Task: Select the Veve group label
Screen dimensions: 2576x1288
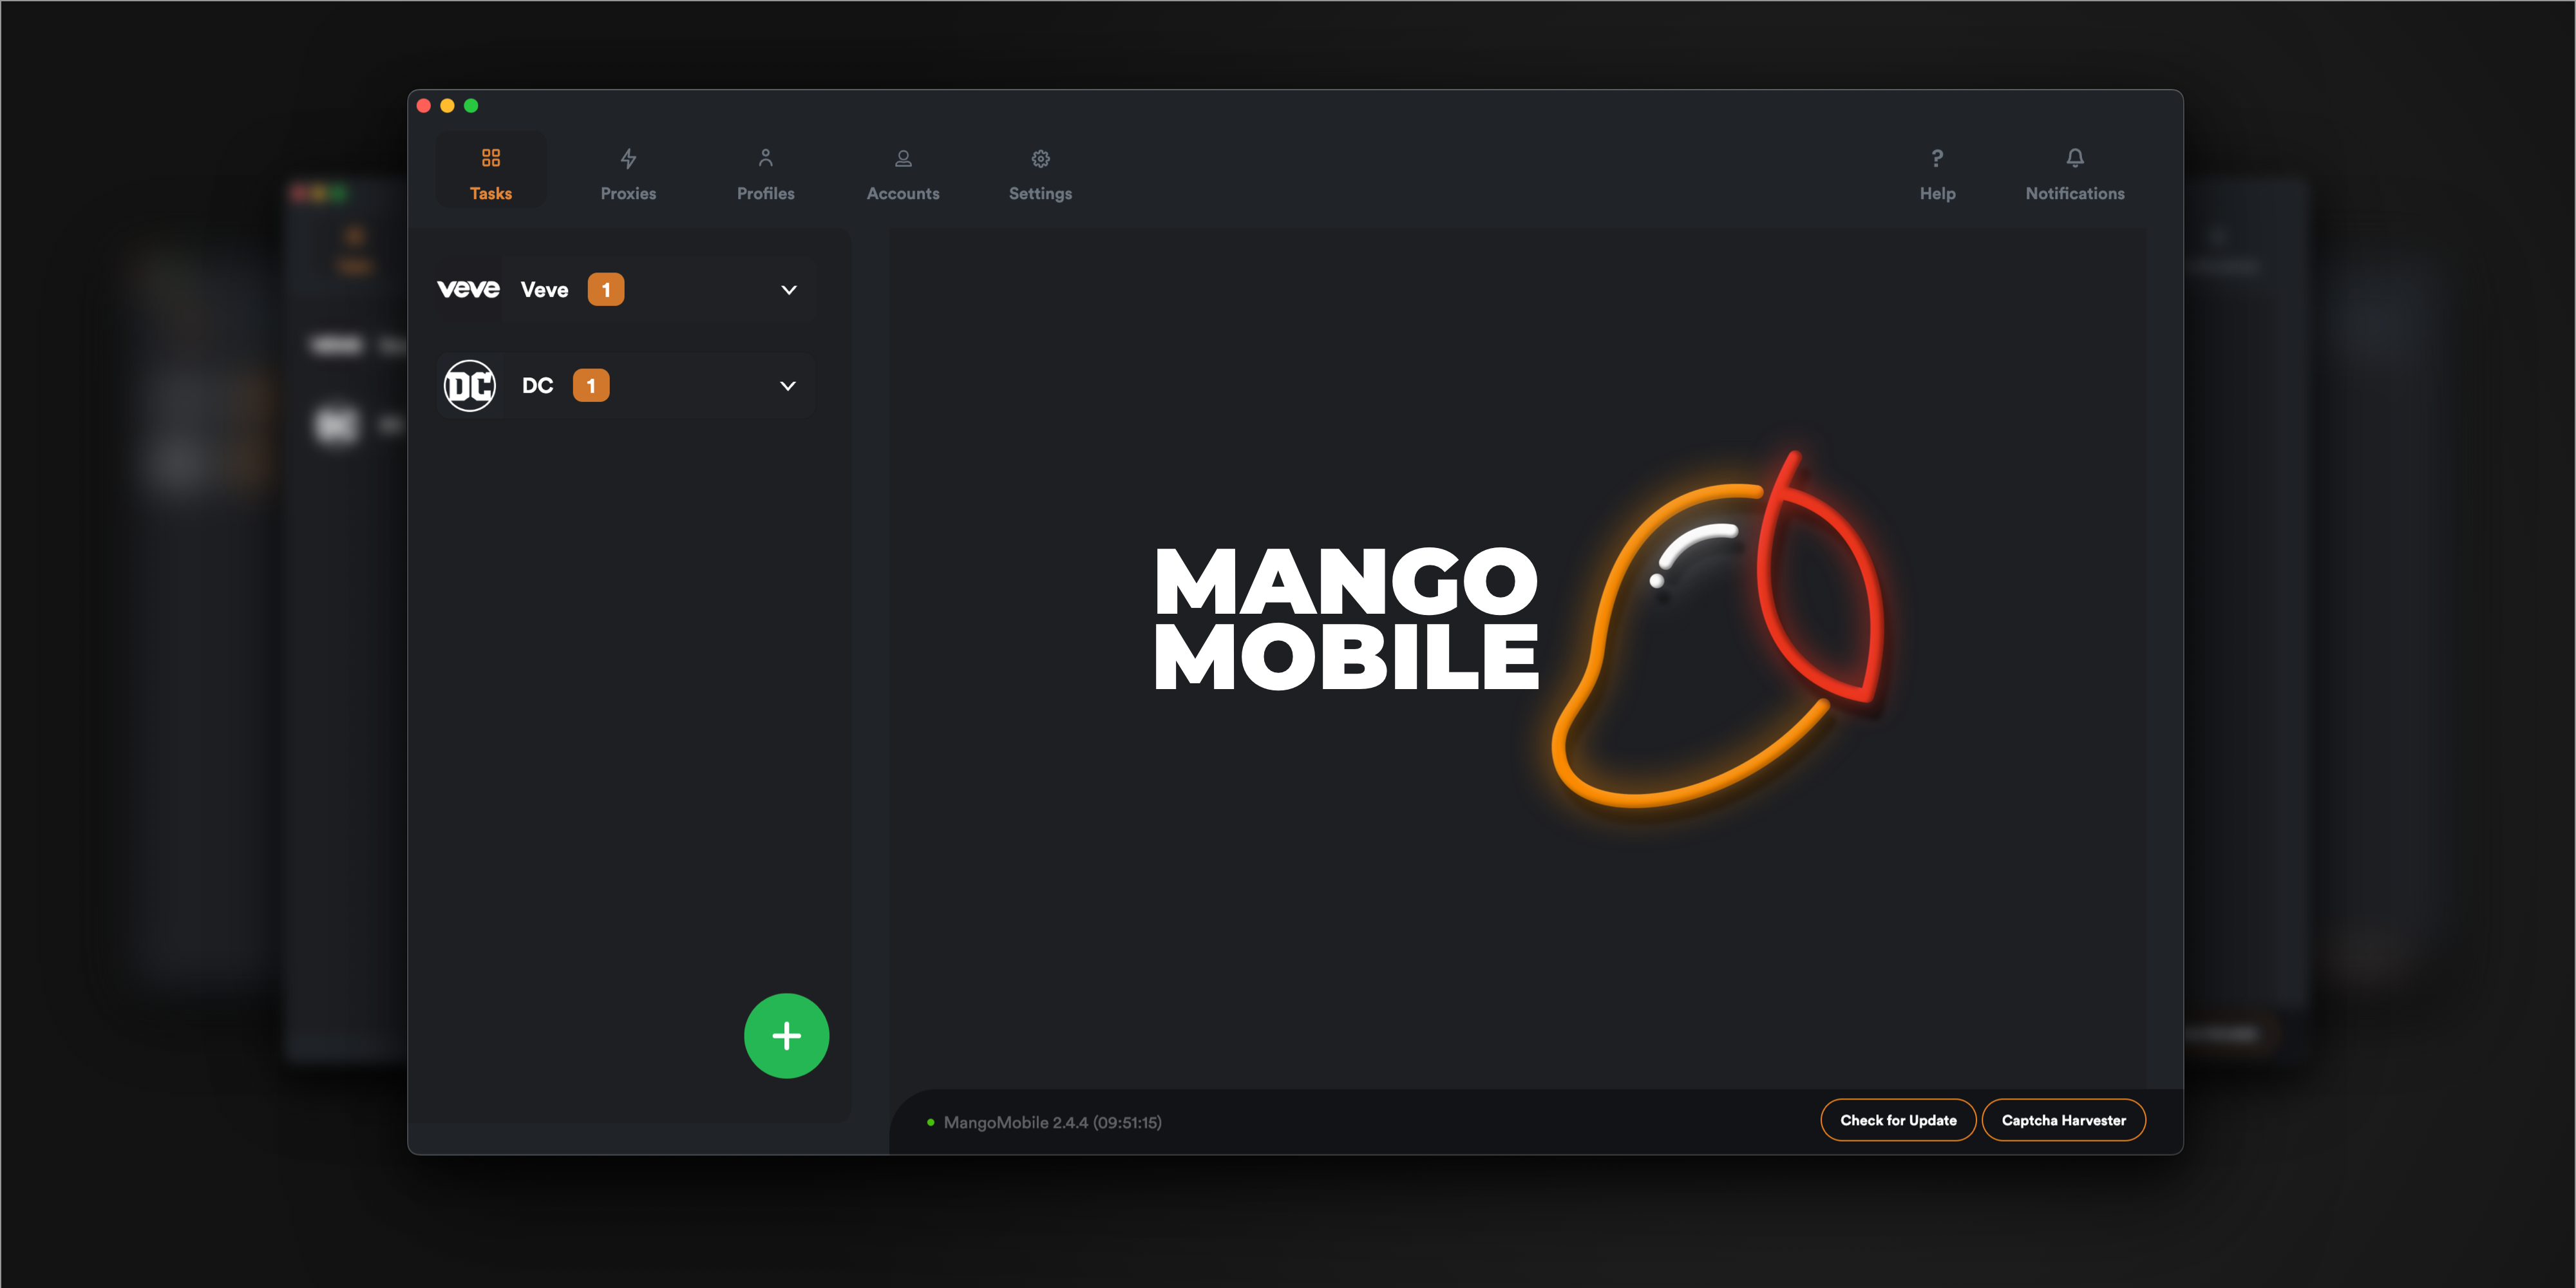Action: [544, 290]
